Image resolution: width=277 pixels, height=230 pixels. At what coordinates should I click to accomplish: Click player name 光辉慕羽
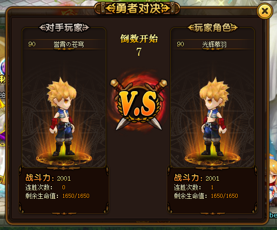coord(214,44)
